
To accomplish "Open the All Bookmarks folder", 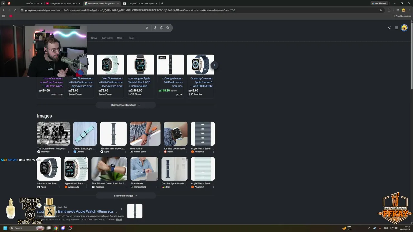I will tap(402, 16).
